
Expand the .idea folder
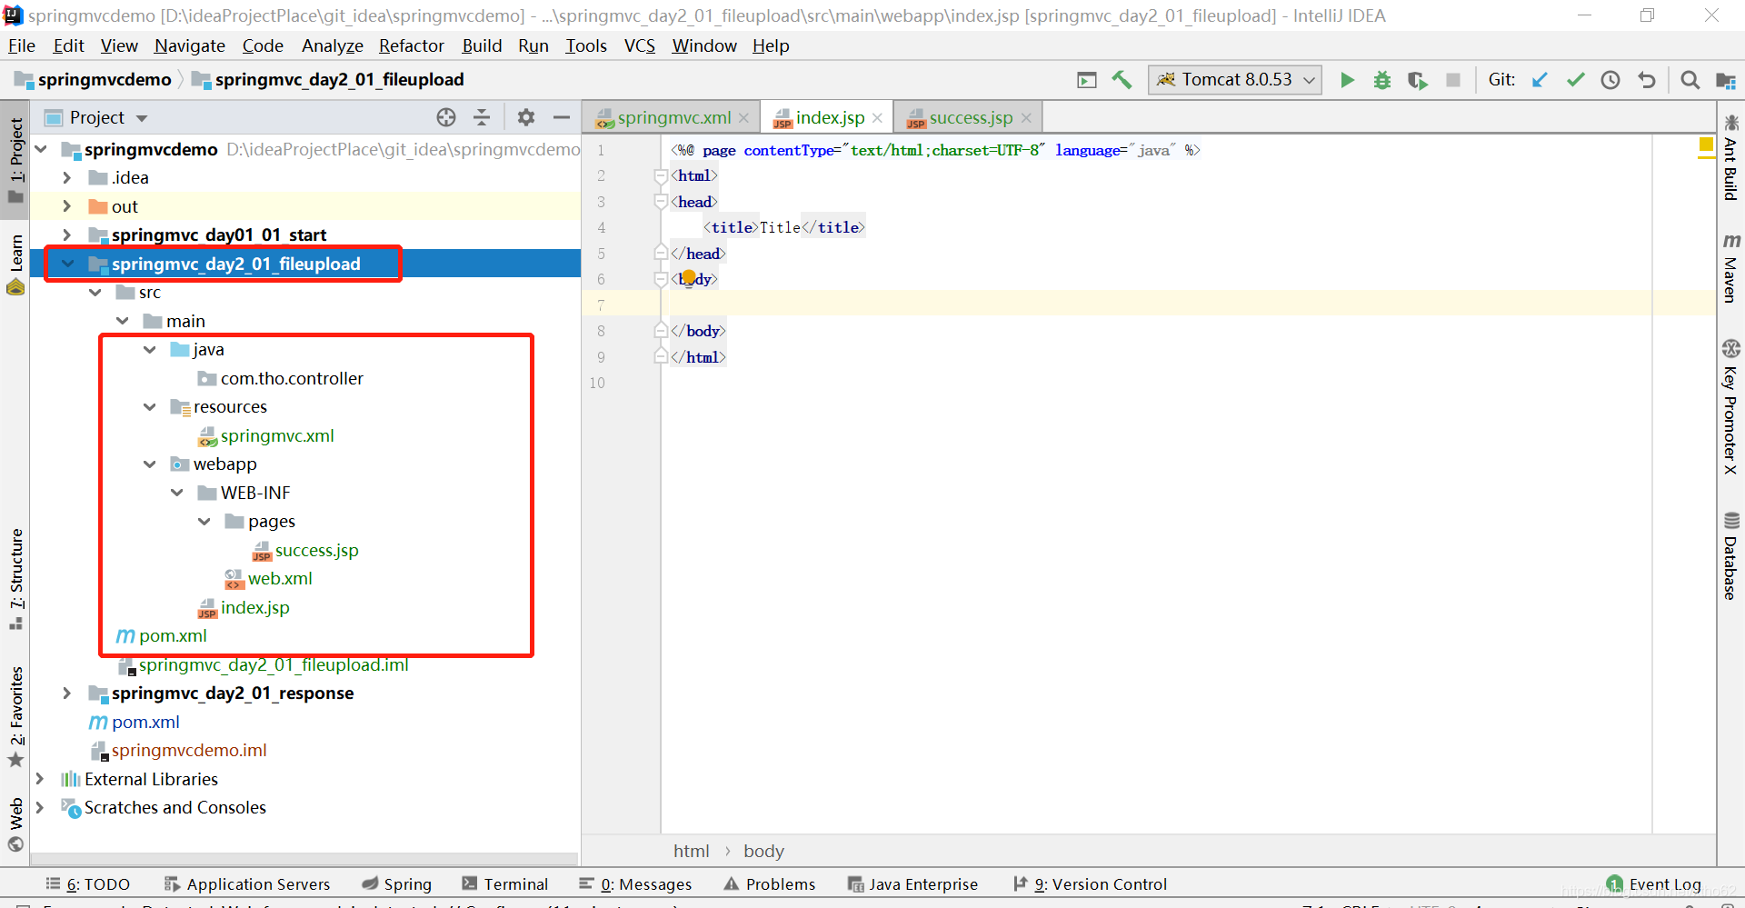[67, 177]
